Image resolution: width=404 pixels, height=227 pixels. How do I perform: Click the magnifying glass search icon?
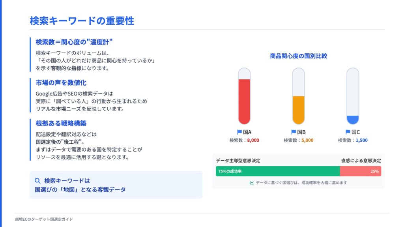click(37, 180)
